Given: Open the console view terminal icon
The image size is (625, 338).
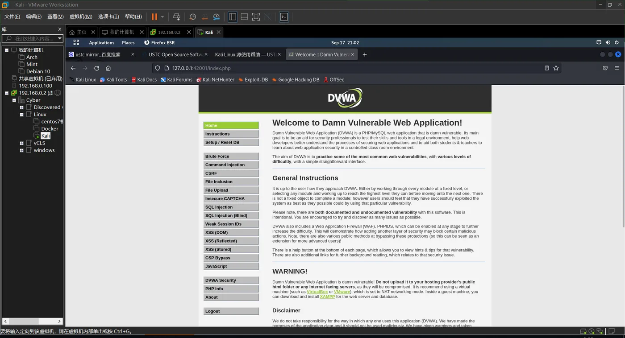Looking at the screenshot, I should [x=284, y=16].
